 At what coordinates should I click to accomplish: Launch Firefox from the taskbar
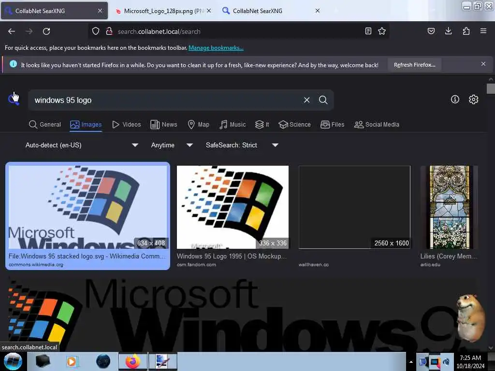coord(133,361)
